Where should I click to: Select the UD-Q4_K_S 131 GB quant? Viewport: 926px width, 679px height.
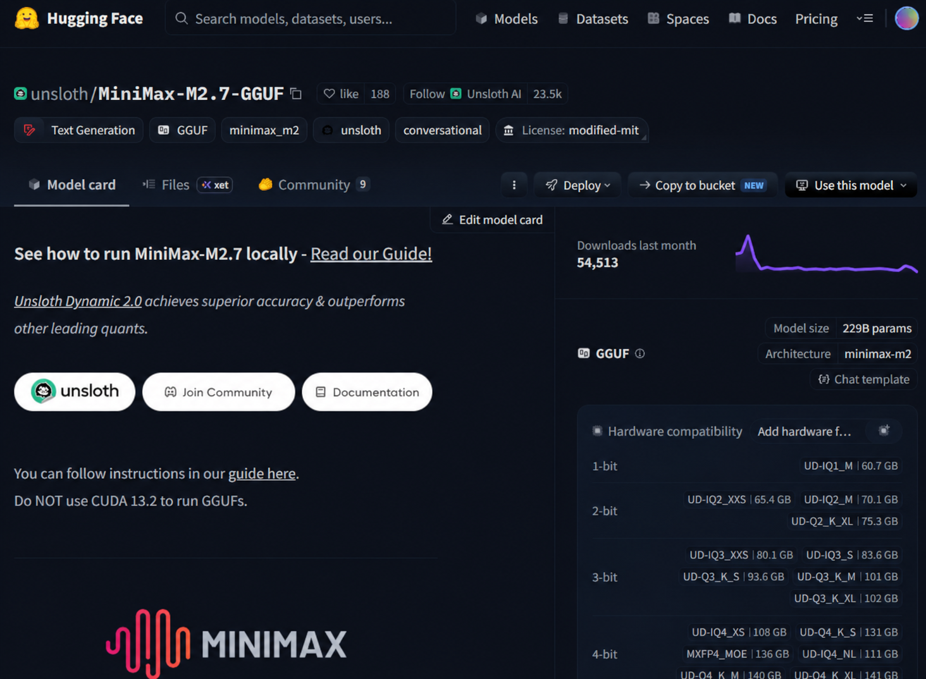pyautogui.click(x=849, y=632)
